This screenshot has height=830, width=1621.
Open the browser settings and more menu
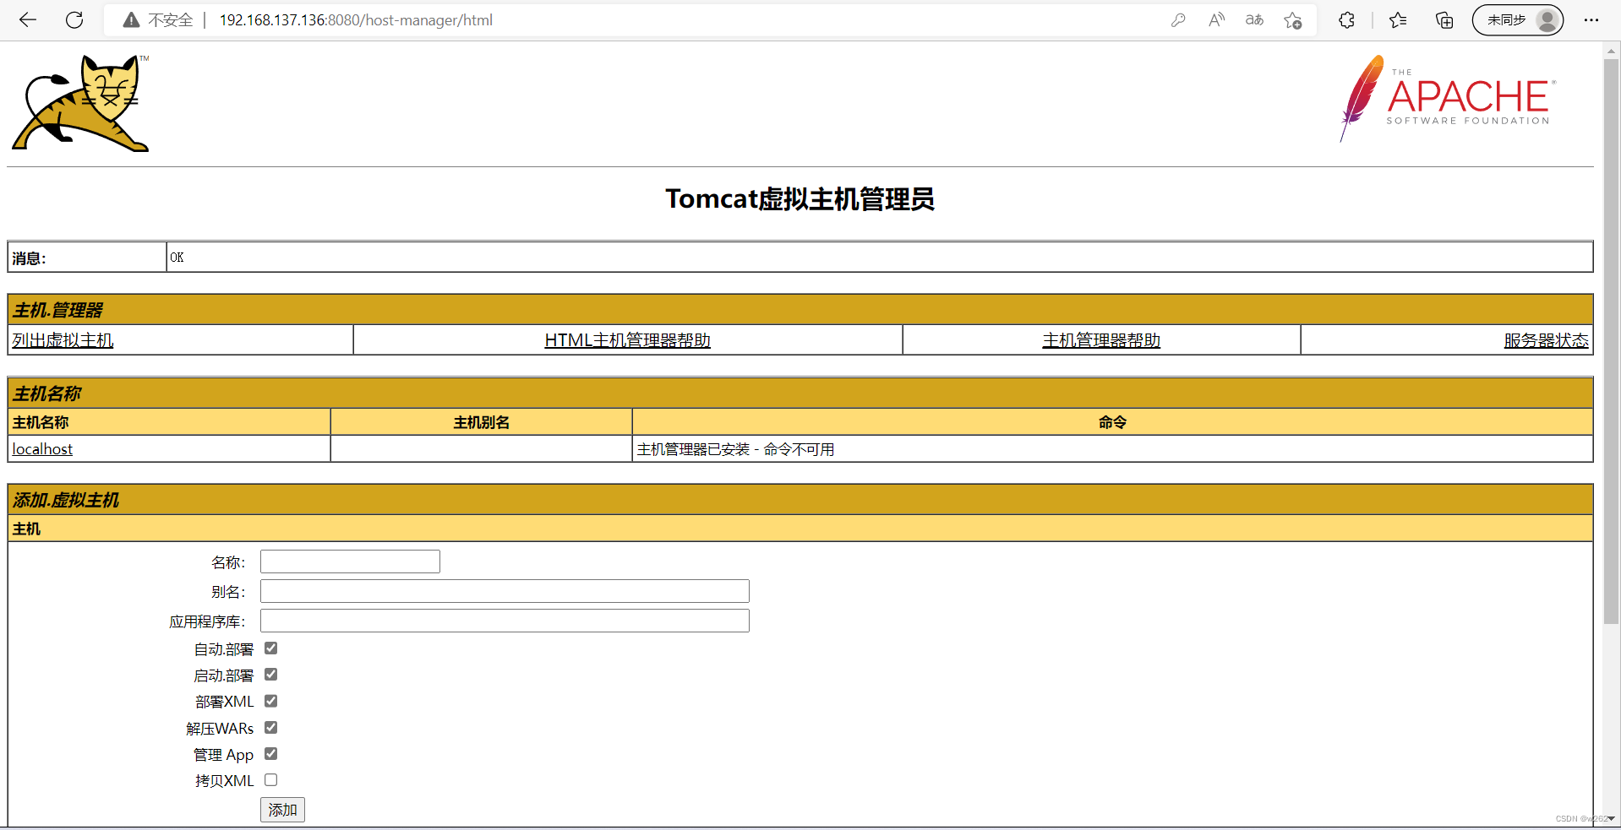coord(1591,20)
